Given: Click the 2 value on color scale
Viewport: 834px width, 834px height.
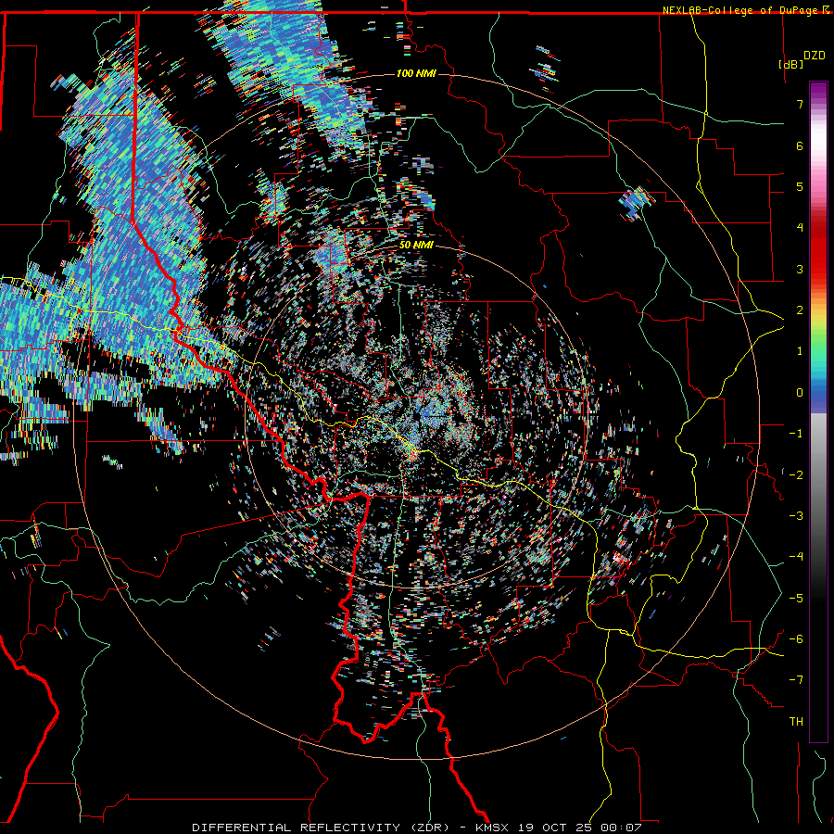Looking at the screenshot, I should 800,310.
